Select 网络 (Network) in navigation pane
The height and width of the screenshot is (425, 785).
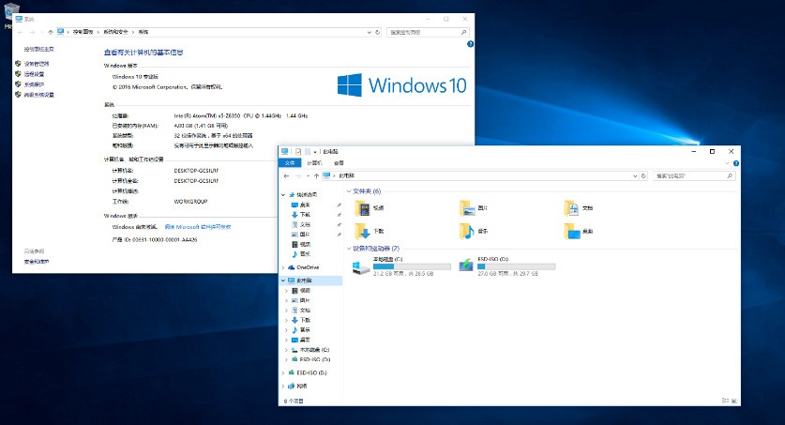pos(302,386)
